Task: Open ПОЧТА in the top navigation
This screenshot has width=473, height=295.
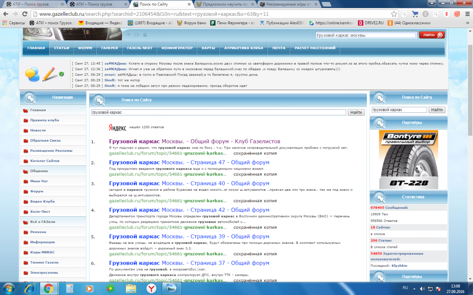Action: tap(279, 48)
